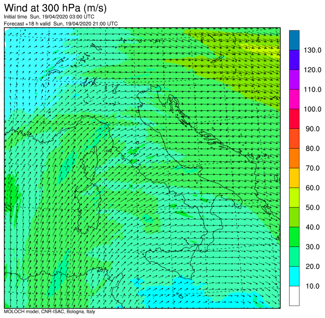325x318 pixels.
Task: Click the 'Forecast +18 h valid' line
Action: click(x=61, y=24)
